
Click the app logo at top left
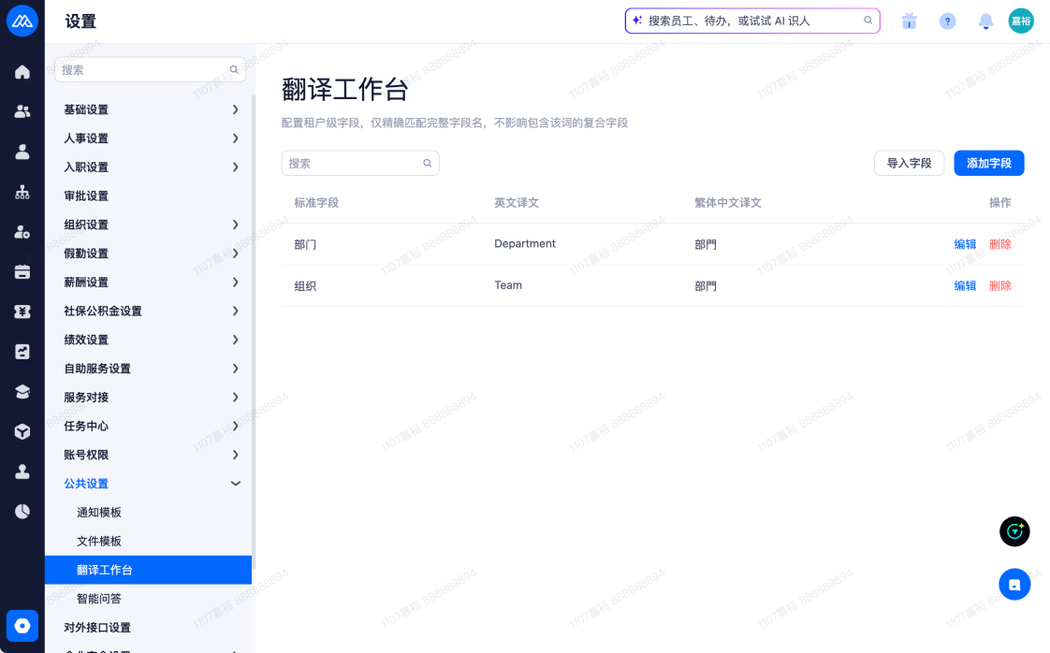[x=22, y=21]
